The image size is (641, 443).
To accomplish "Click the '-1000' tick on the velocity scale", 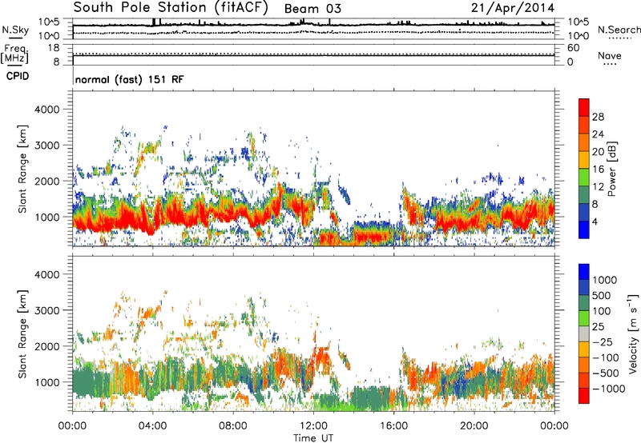I will tap(608, 389).
